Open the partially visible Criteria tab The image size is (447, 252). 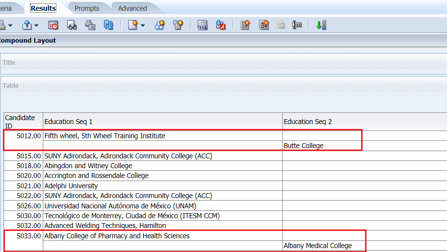click(6, 8)
